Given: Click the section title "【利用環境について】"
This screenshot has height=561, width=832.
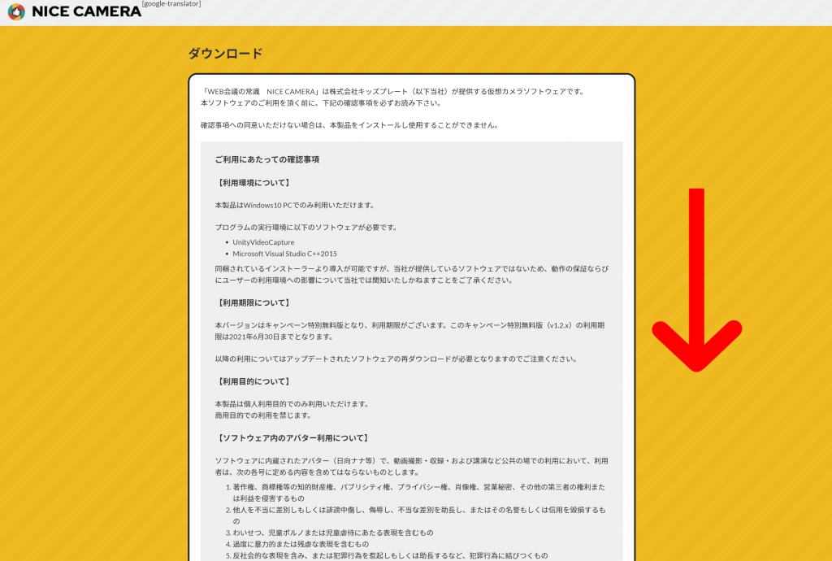Looking at the screenshot, I should click(253, 183).
